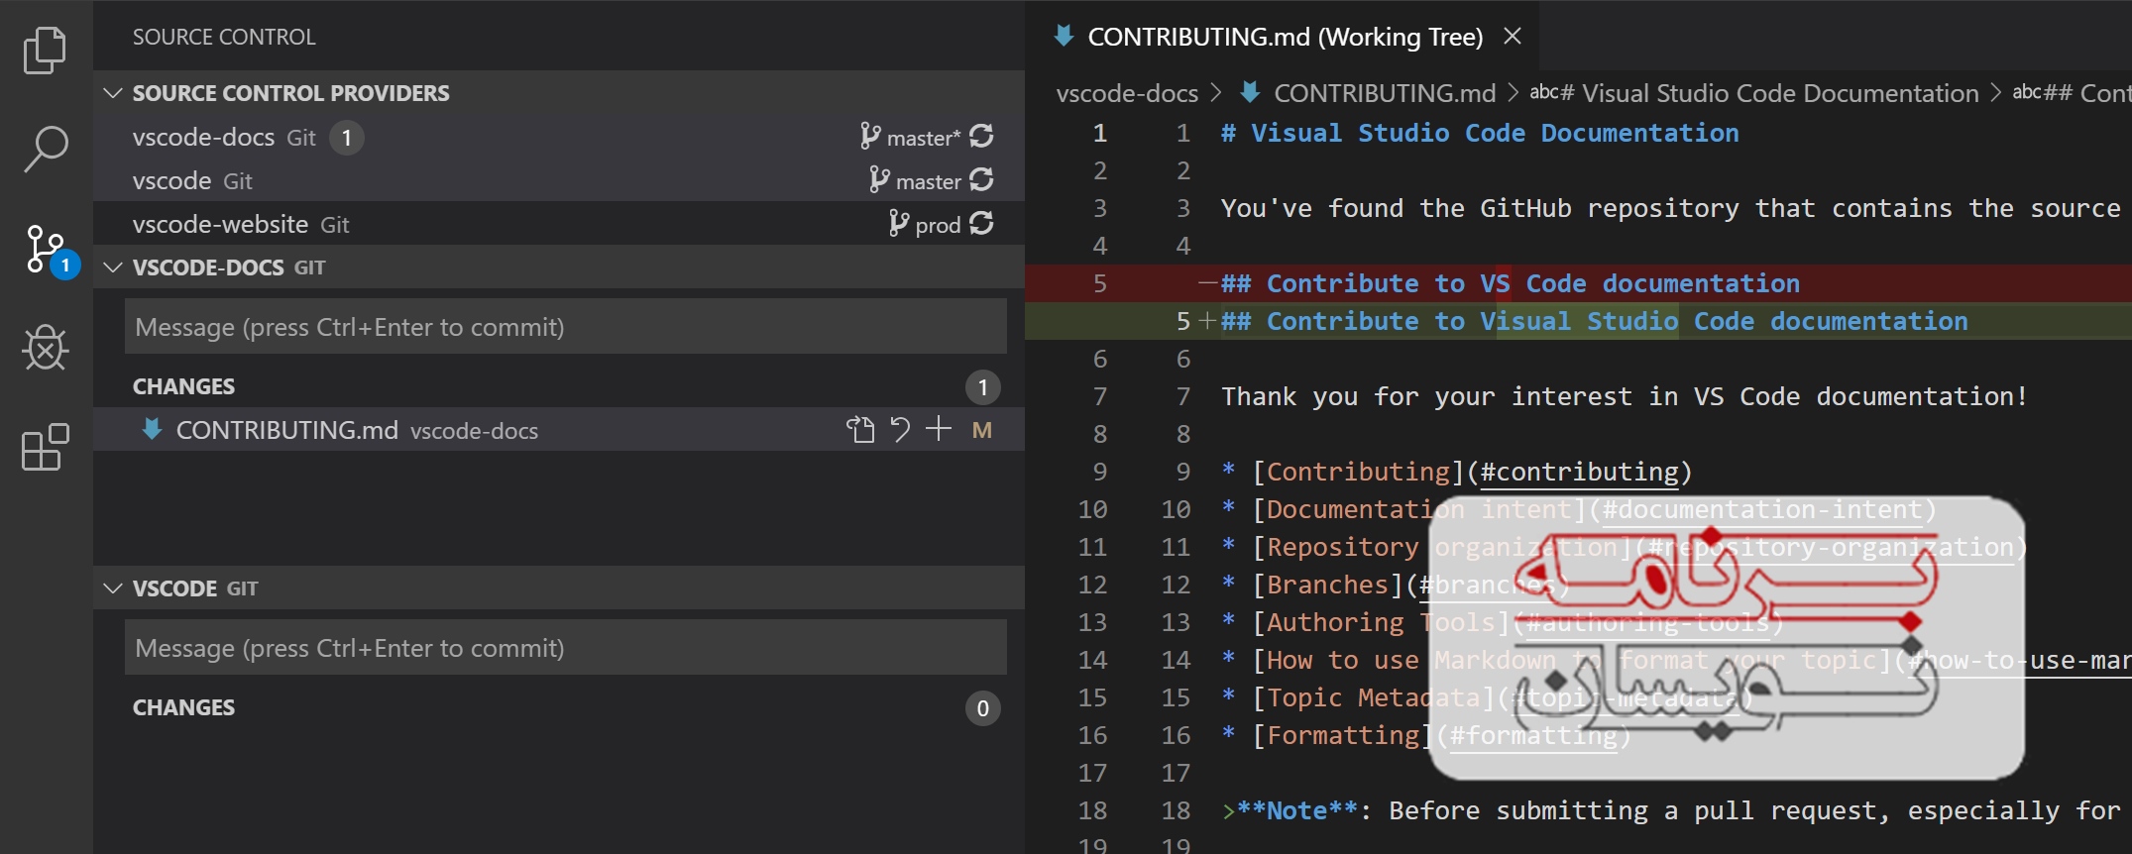The width and height of the screenshot is (2132, 854).
Task: Focus the vscode-docs commit message box
Action: 565,326
